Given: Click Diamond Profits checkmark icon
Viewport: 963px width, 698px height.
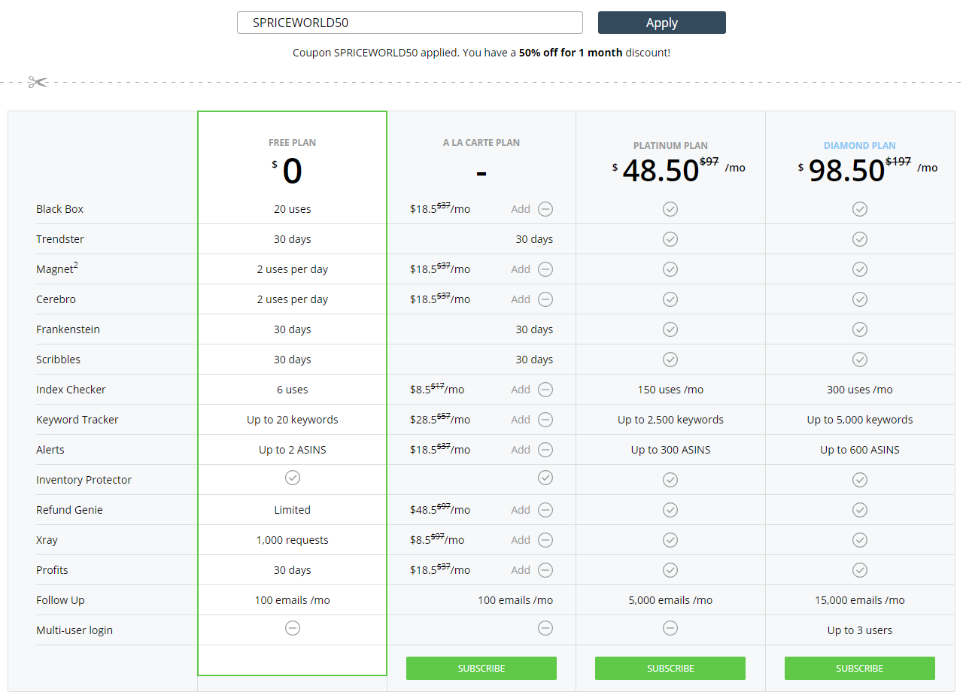Looking at the screenshot, I should pyautogui.click(x=860, y=570).
